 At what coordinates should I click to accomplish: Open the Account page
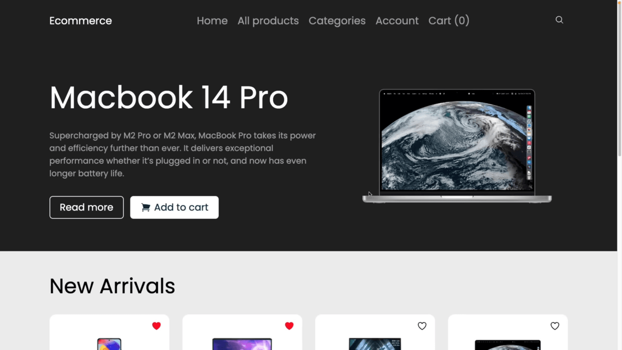click(397, 21)
